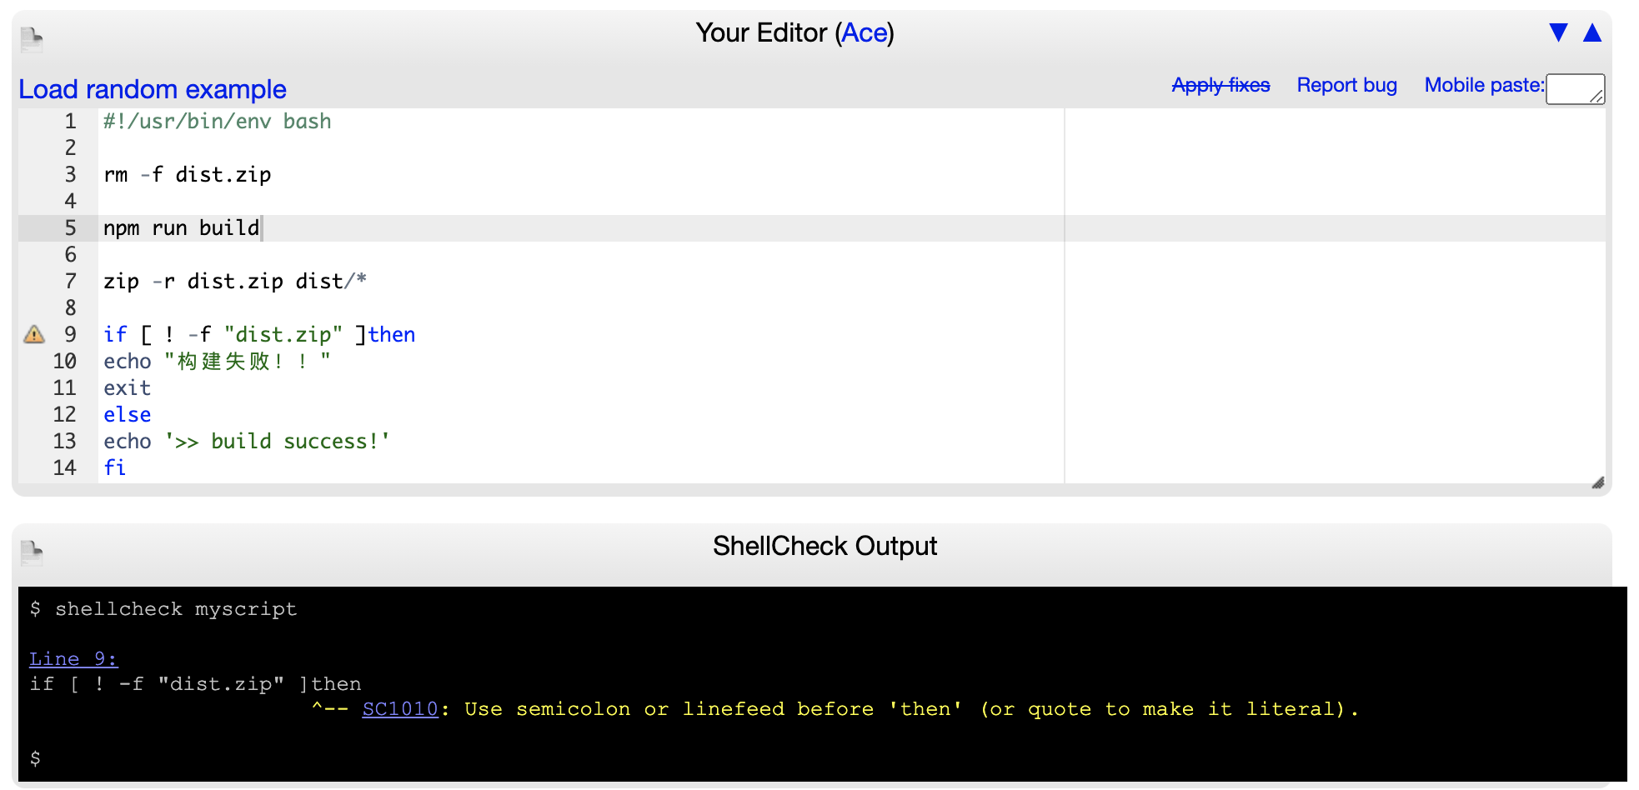
Task: Click the editor resize handle corner
Action: (x=1597, y=482)
